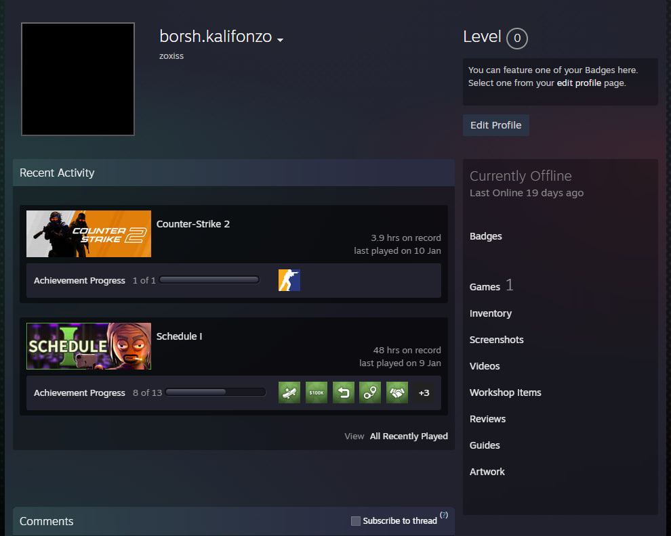
Task: Open Schedule I skateboard achievement icon
Action: (289, 393)
